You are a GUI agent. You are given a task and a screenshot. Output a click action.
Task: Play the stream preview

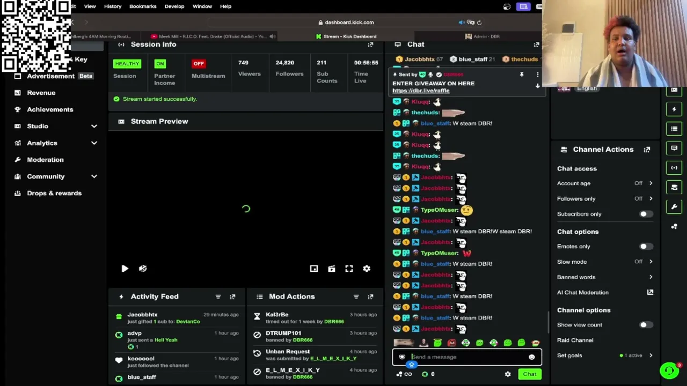pyautogui.click(x=125, y=269)
